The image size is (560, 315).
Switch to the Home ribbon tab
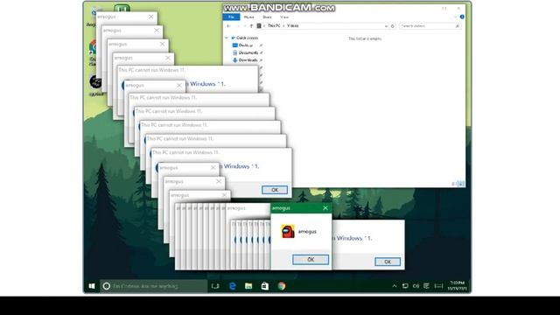(x=248, y=17)
